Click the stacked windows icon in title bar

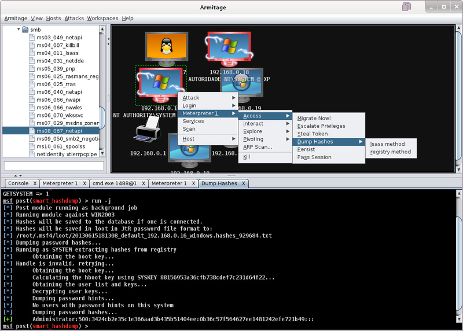(x=406, y=6)
